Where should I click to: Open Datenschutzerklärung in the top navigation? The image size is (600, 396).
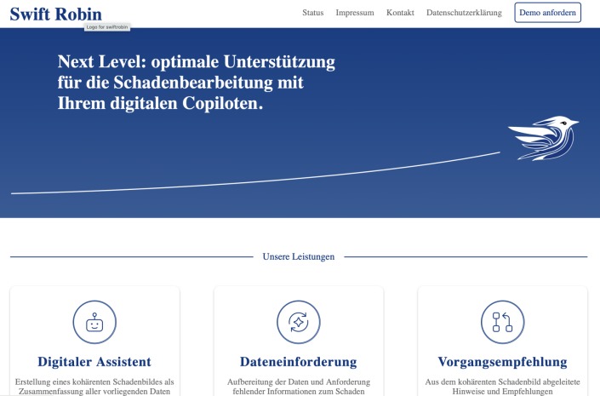click(465, 13)
